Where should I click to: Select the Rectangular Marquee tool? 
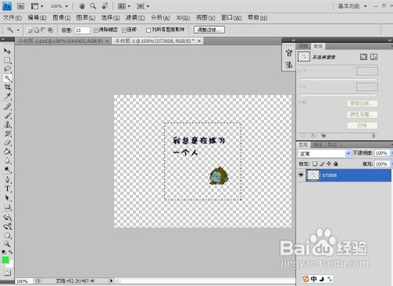(x=8, y=60)
